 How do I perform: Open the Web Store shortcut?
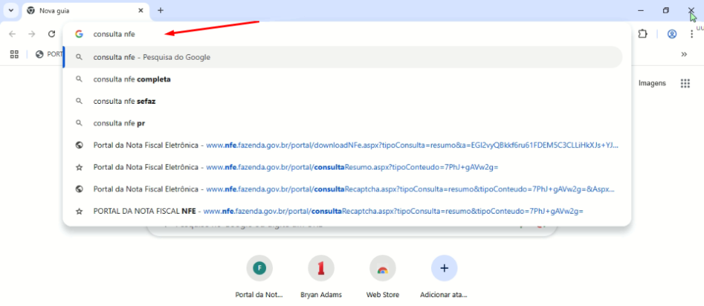click(382, 277)
